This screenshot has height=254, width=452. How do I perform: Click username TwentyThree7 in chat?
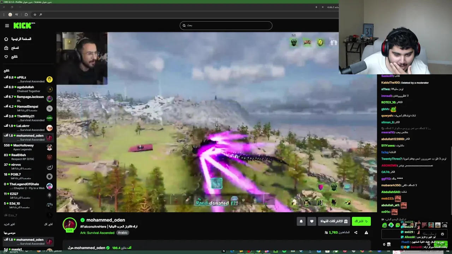392,159
